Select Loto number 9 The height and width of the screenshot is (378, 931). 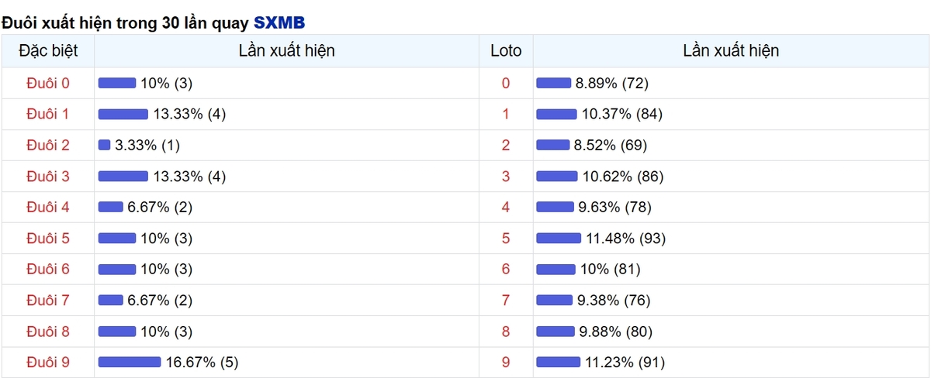506,362
